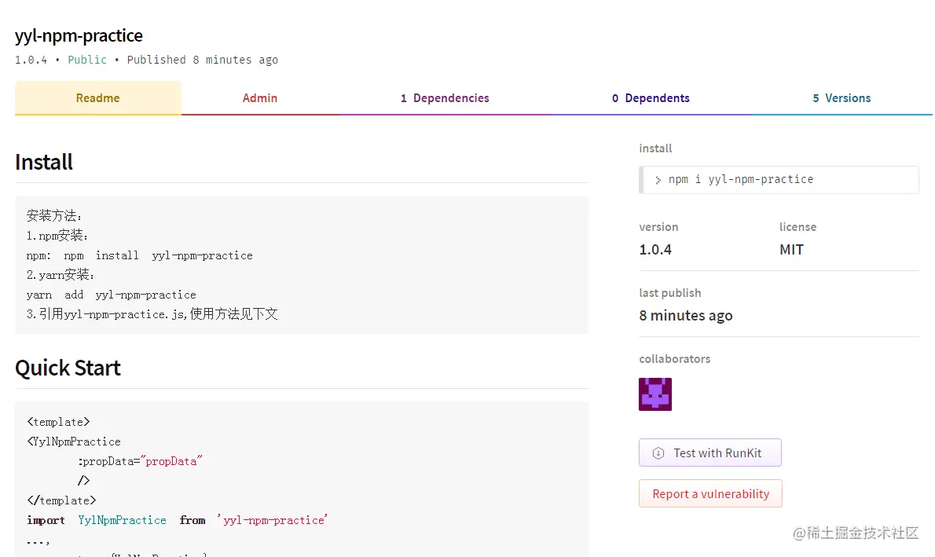Click the '1.npm安装:' line
935x557 pixels.
(x=57, y=236)
